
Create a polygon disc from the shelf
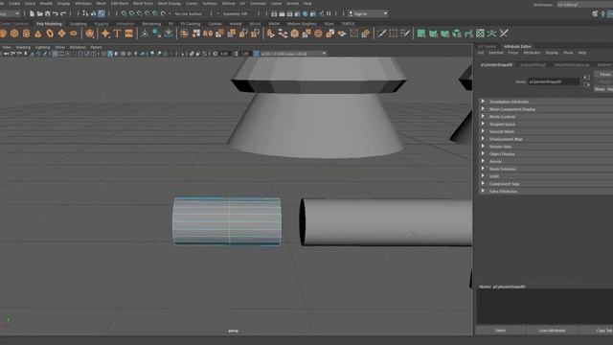click(74, 34)
